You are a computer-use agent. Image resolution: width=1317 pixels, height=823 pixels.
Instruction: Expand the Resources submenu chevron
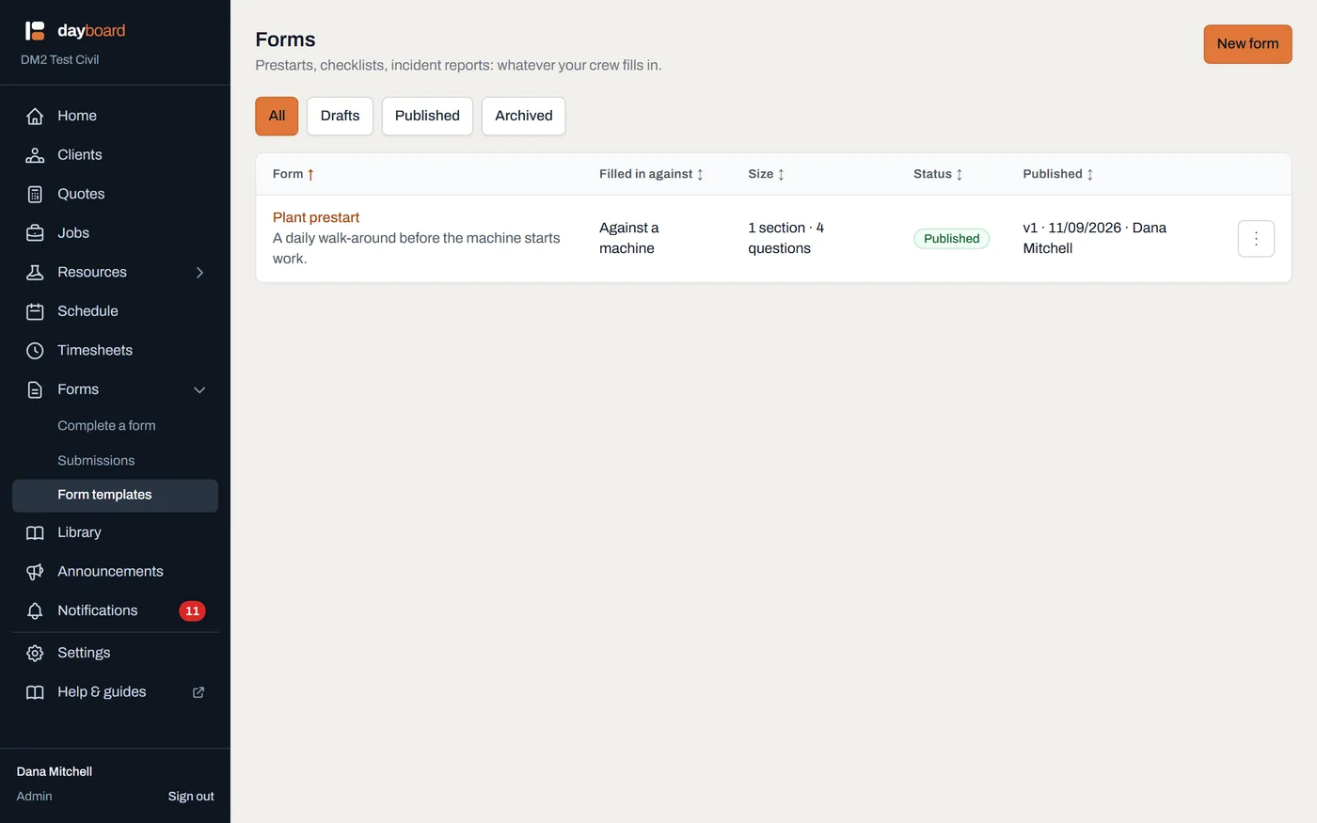(x=199, y=272)
